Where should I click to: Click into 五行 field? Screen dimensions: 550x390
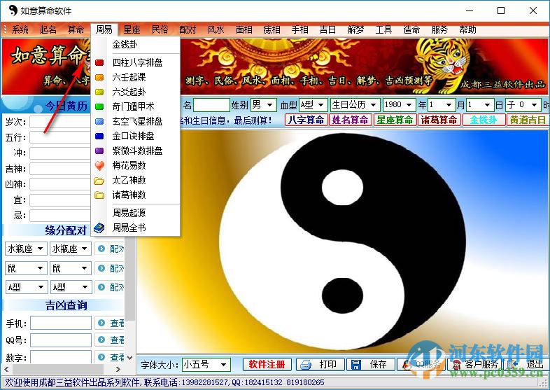click(x=60, y=137)
